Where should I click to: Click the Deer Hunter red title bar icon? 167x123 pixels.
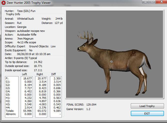pyautogui.click(x=3, y=3)
